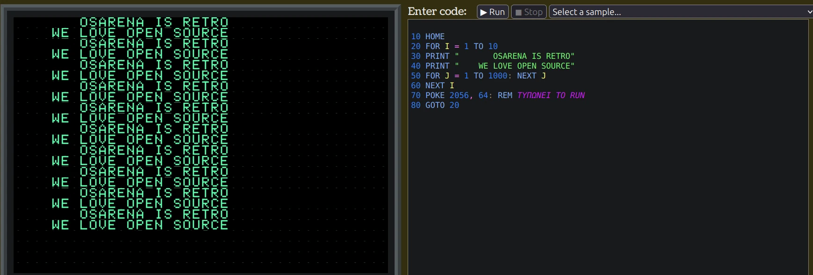The width and height of the screenshot is (813, 275).
Task: Click the emulator screen output display
Action: pos(200,145)
